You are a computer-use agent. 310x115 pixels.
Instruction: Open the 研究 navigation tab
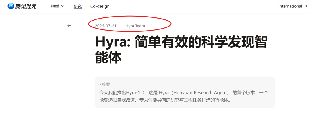tap(77, 6)
